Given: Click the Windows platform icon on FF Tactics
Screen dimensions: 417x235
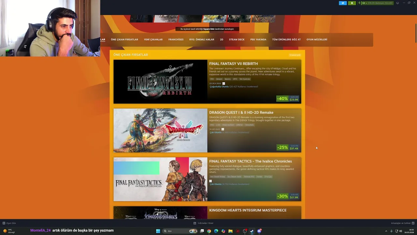Looking at the screenshot, I should pos(210,181).
